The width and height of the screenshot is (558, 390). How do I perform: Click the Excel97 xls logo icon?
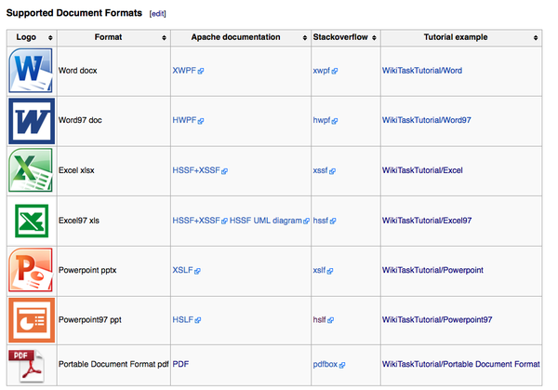click(x=30, y=221)
